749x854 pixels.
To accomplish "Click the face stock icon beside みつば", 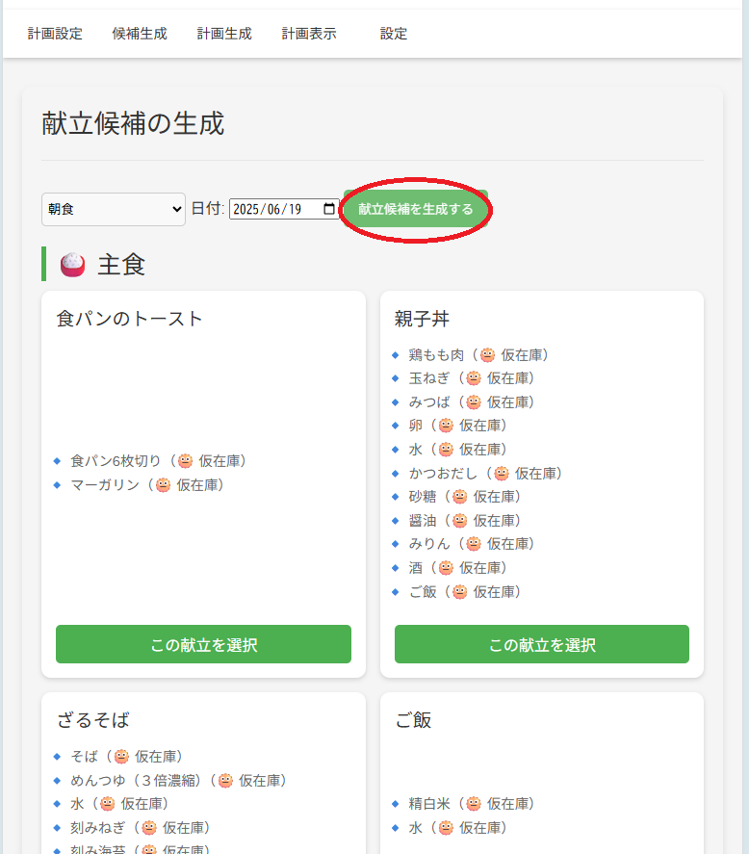I will click(x=474, y=401).
